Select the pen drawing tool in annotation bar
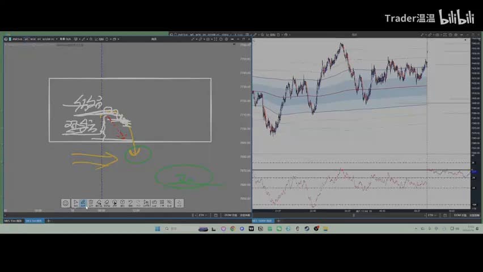This screenshot has width=483, height=272. click(x=83, y=203)
